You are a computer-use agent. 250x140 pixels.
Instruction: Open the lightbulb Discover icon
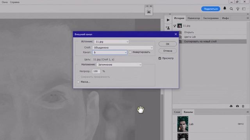238,9
